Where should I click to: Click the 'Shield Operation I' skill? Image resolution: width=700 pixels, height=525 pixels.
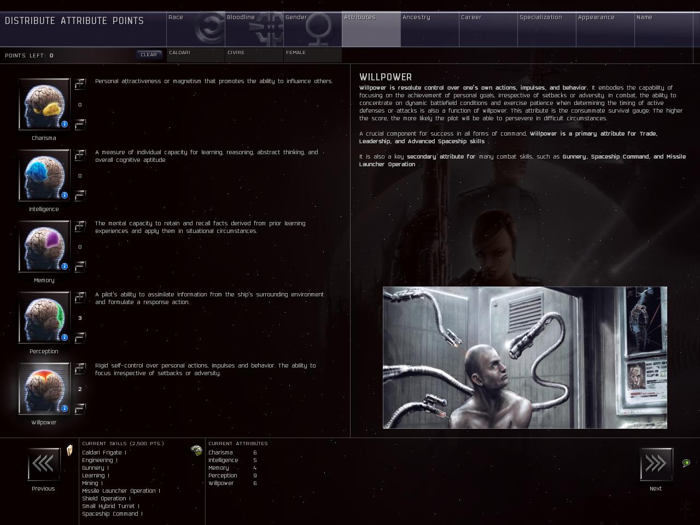106,499
